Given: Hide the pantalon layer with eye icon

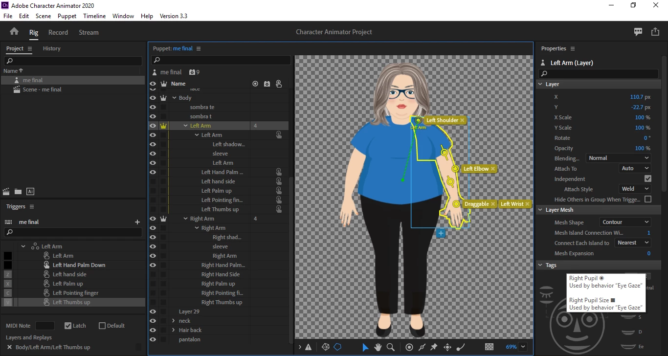Looking at the screenshot, I should pyautogui.click(x=153, y=339).
